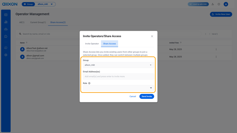Click the Operator Management heading
237x133 pixels.
(x=32, y=14)
